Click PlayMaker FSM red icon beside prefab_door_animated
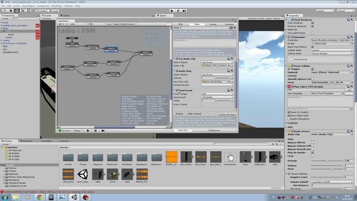This screenshot has width=357, height=201. click(37, 26)
